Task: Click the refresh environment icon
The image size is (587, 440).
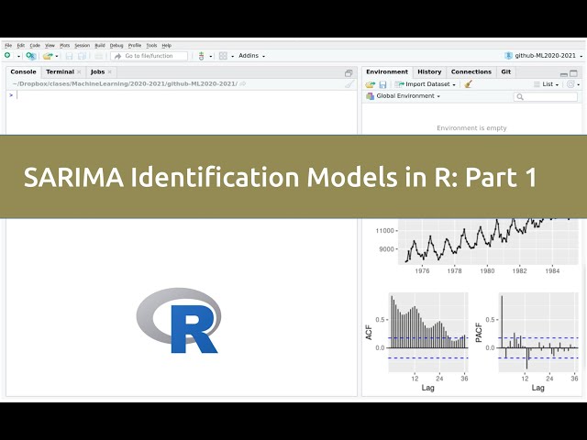Action: tap(570, 84)
